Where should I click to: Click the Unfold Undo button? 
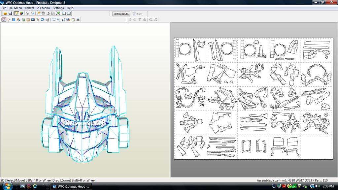click(121, 14)
